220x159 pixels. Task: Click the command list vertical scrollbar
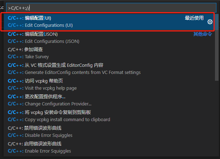pos(217,47)
